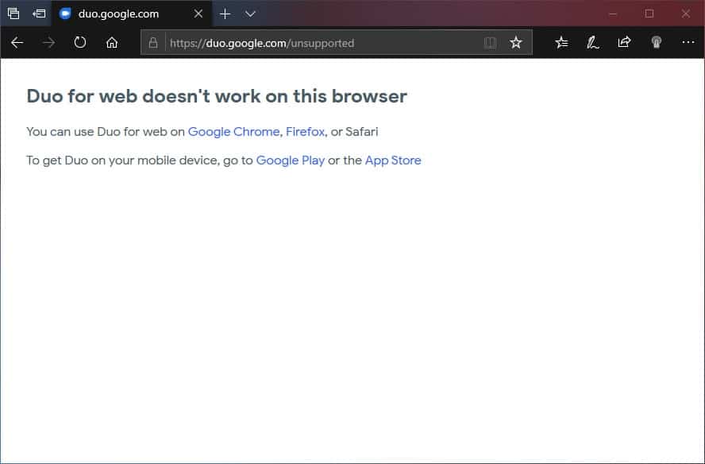Close the browser window
Image resolution: width=705 pixels, height=464 pixels.
tap(686, 14)
